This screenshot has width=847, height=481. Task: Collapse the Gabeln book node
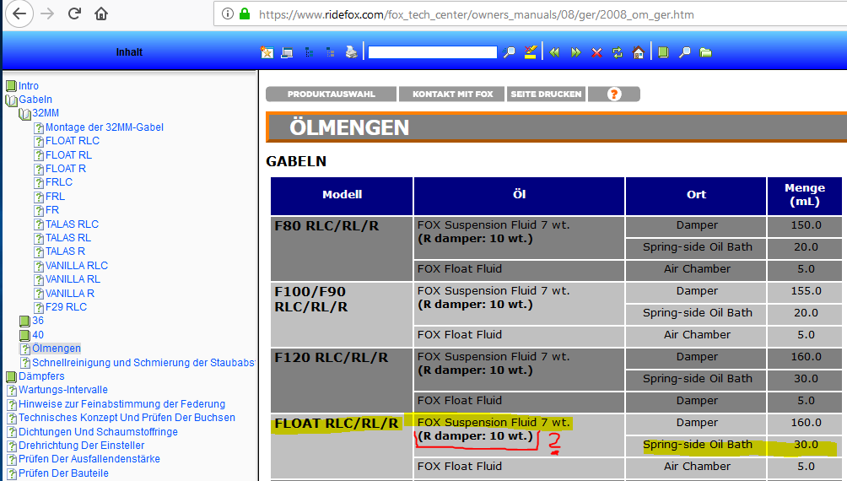pos(11,100)
